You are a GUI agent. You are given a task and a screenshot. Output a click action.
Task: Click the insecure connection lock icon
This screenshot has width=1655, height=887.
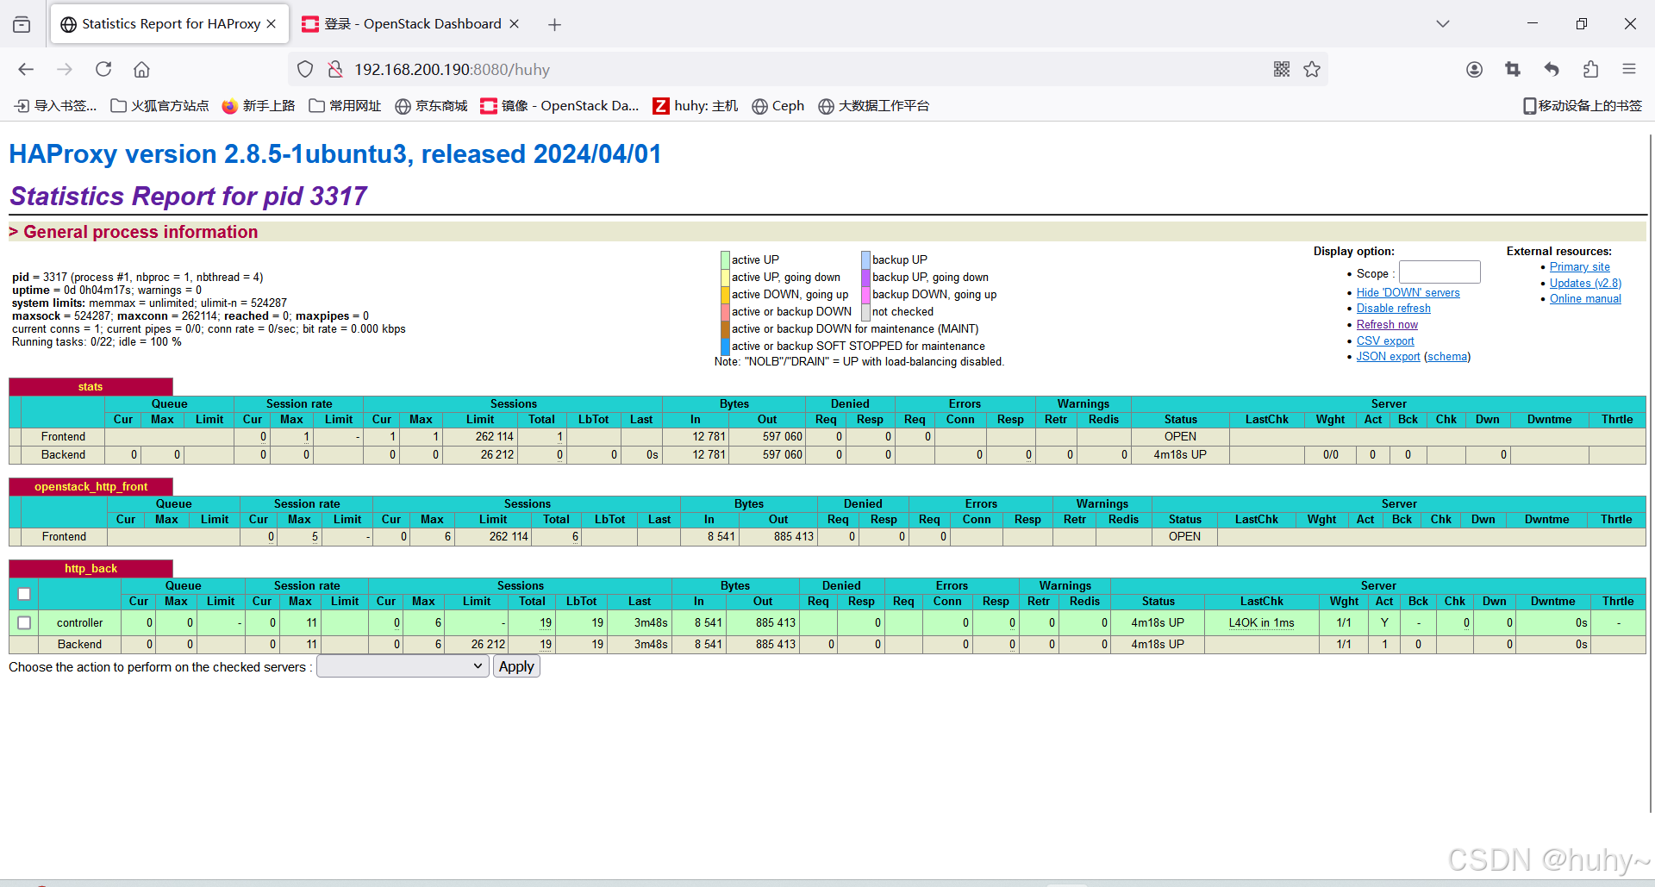(335, 69)
